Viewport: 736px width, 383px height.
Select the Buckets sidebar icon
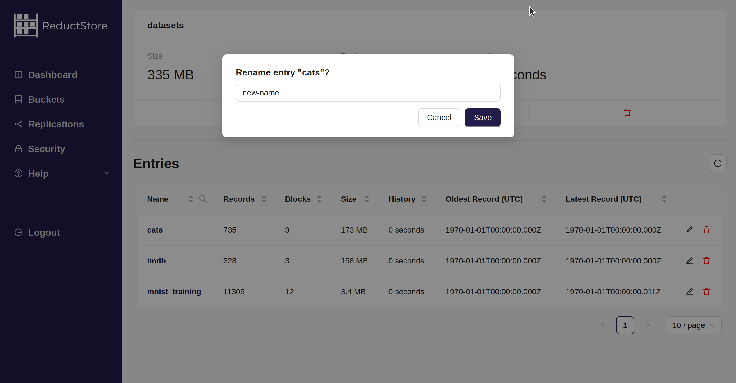point(19,99)
